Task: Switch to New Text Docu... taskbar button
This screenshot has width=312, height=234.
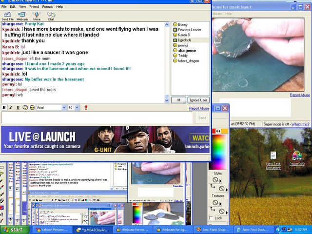Action: (253, 230)
